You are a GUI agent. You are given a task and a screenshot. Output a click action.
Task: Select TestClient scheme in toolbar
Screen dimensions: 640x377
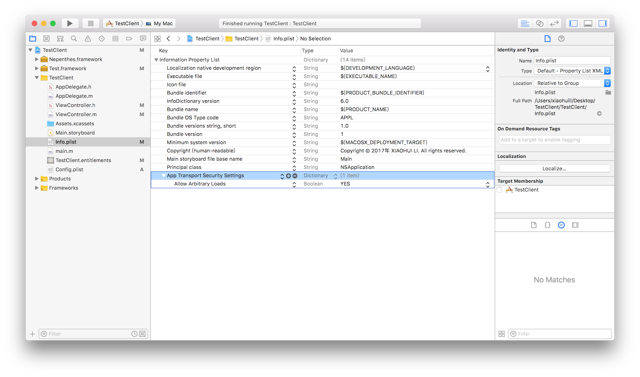[122, 23]
